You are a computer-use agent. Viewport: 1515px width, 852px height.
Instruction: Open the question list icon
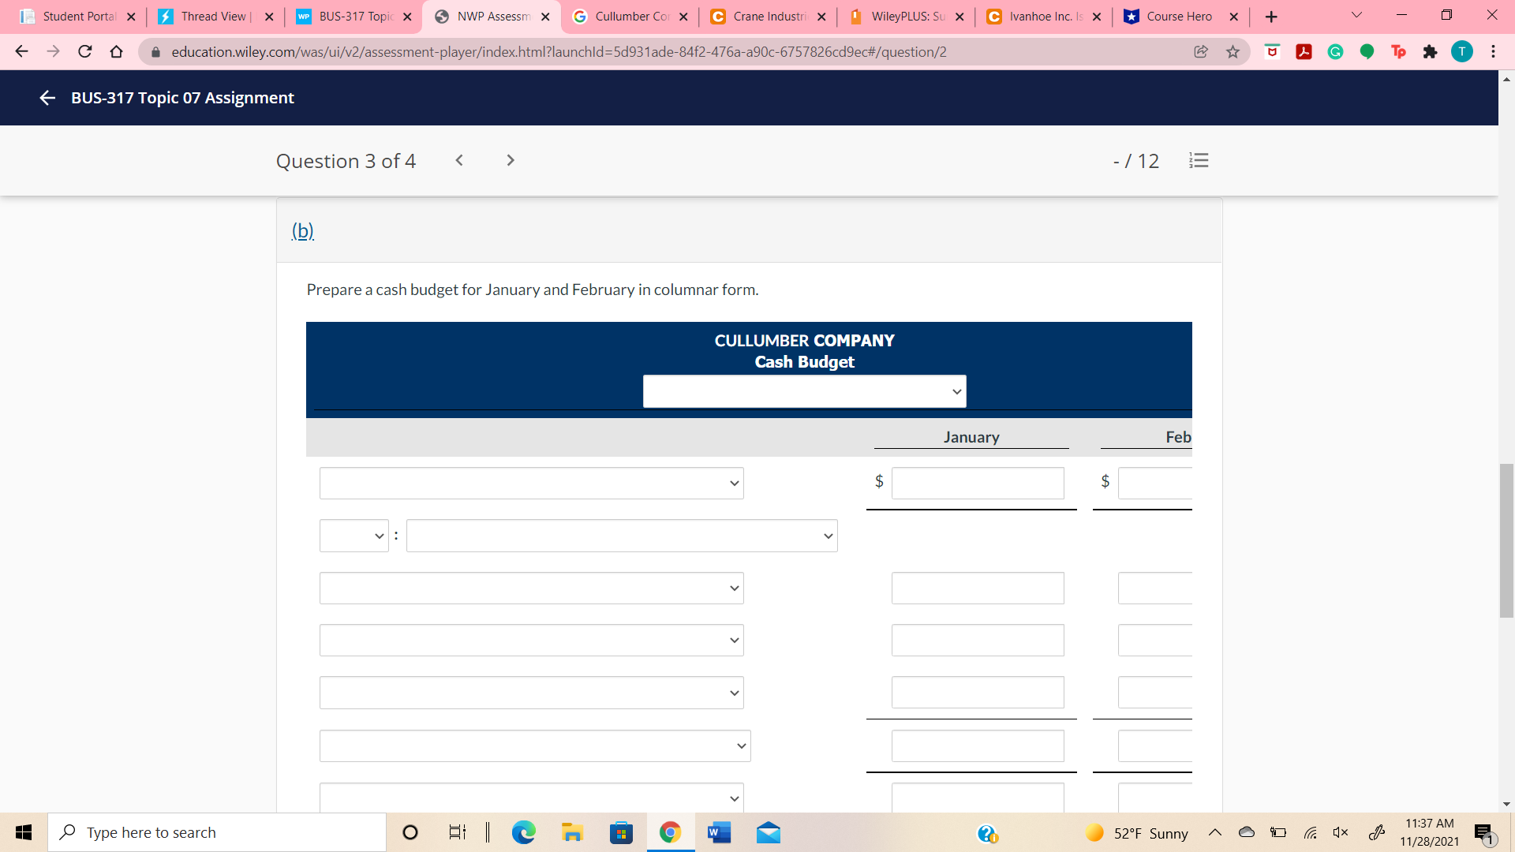click(x=1199, y=161)
